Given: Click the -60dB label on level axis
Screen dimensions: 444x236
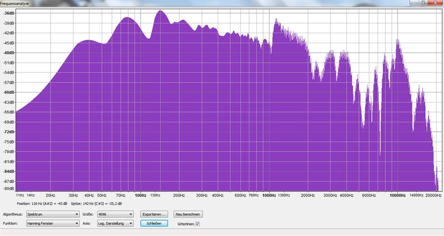Looking at the screenshot, I should point(8,93).
